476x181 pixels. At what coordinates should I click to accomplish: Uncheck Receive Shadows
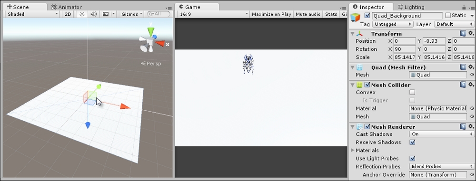(x=412, y=142)
